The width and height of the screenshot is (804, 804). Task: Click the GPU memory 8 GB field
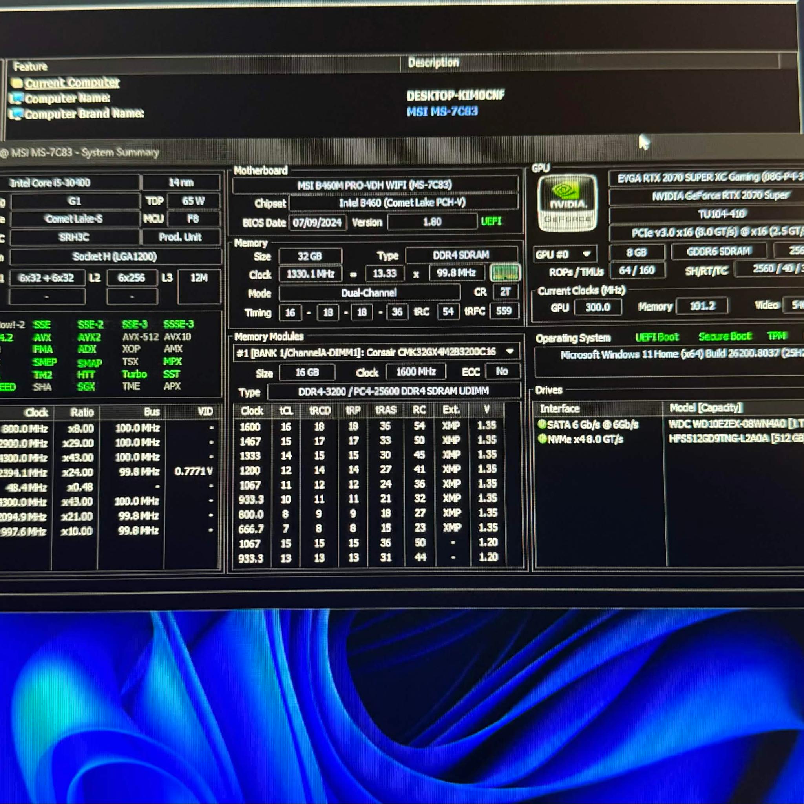click(636, 252)
